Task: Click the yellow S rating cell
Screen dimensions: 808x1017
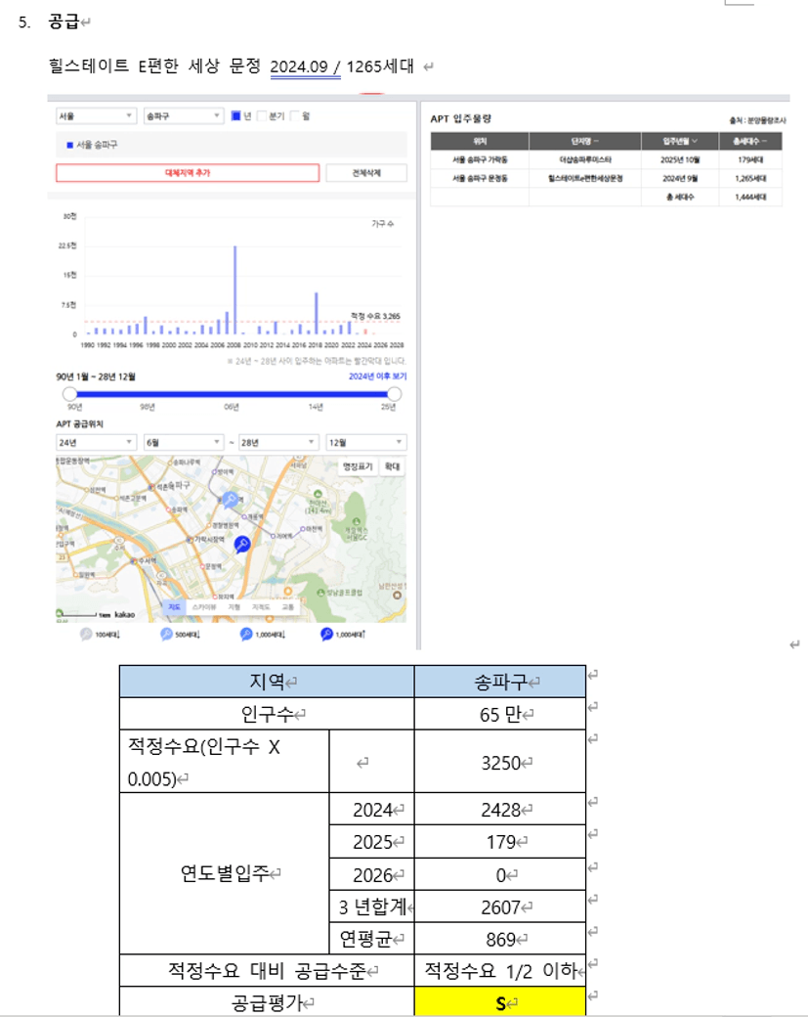Action: pos(500,1002)
